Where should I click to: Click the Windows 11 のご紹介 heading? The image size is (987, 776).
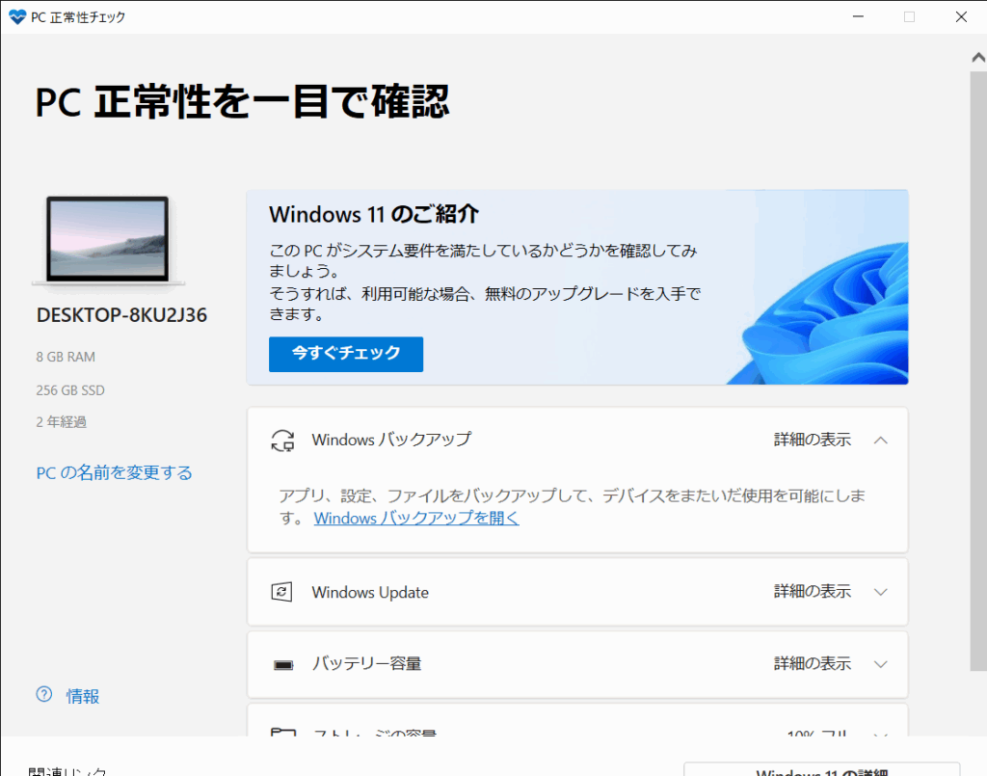pyautogui.click(x=374, y=214)
